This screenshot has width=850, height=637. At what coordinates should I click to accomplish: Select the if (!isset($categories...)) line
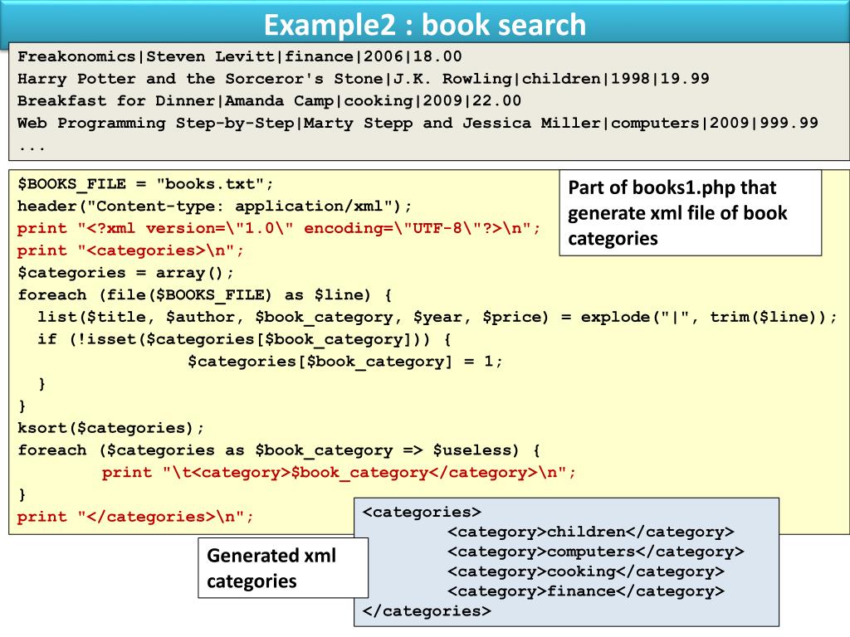coord(244,339)
